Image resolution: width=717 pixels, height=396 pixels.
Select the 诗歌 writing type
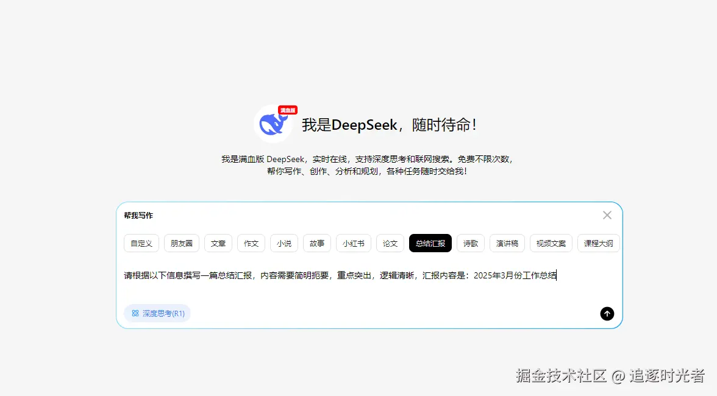471,244
